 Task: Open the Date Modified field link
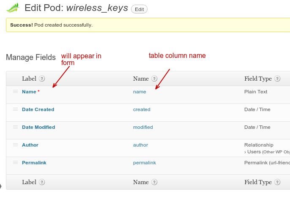click(38, 127)
